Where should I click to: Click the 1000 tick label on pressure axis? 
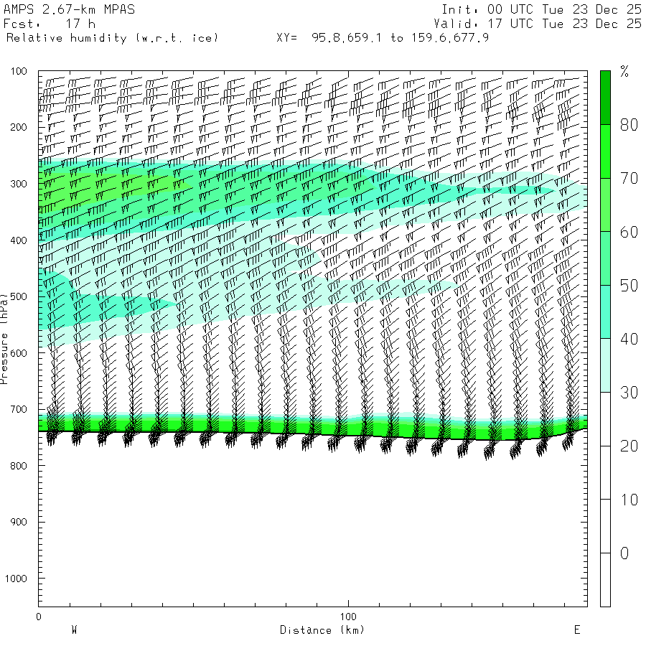[17, 578]
